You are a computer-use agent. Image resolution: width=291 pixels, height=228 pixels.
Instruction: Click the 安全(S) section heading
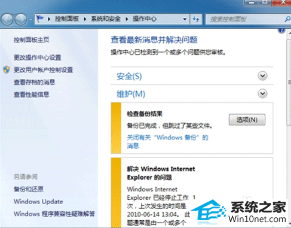[x=129, y=76]
